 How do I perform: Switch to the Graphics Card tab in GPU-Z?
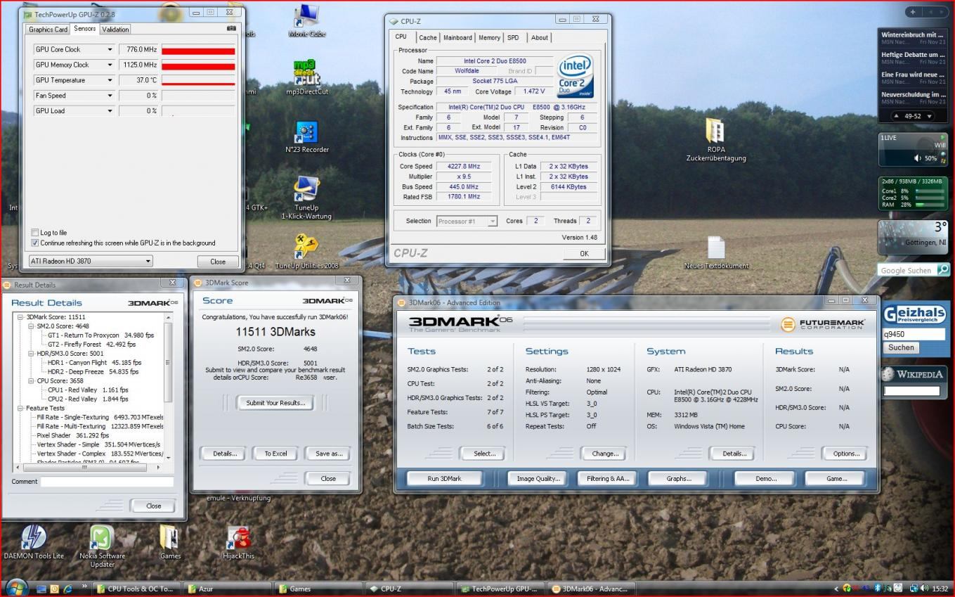pyautogui.click(x=48, y=30)
